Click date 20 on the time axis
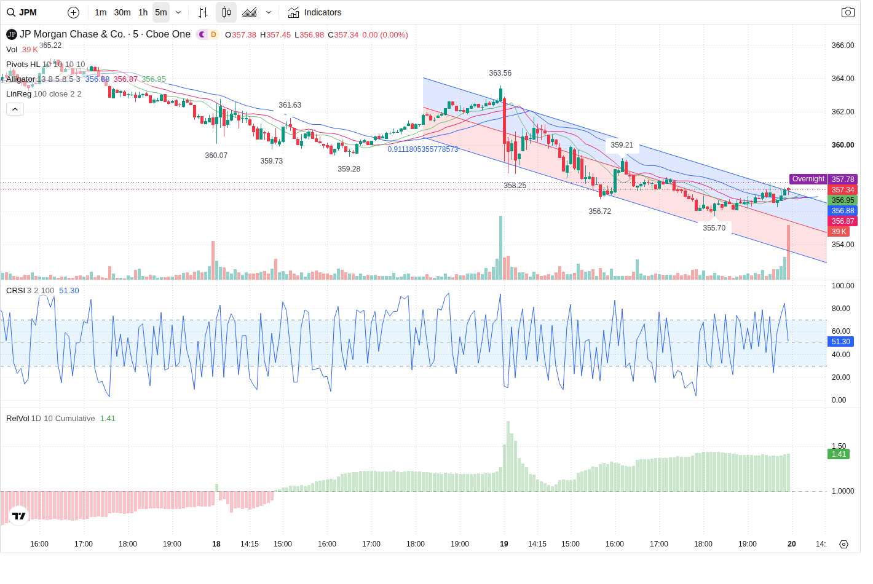873x584 pixels. 792,544
